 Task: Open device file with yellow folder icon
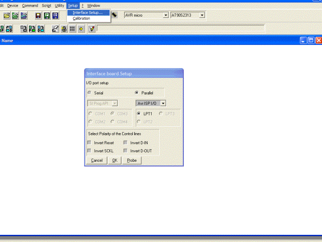7,16
